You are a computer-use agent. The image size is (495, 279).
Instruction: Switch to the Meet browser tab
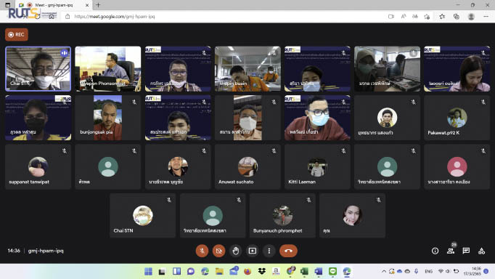coord(54,5)
